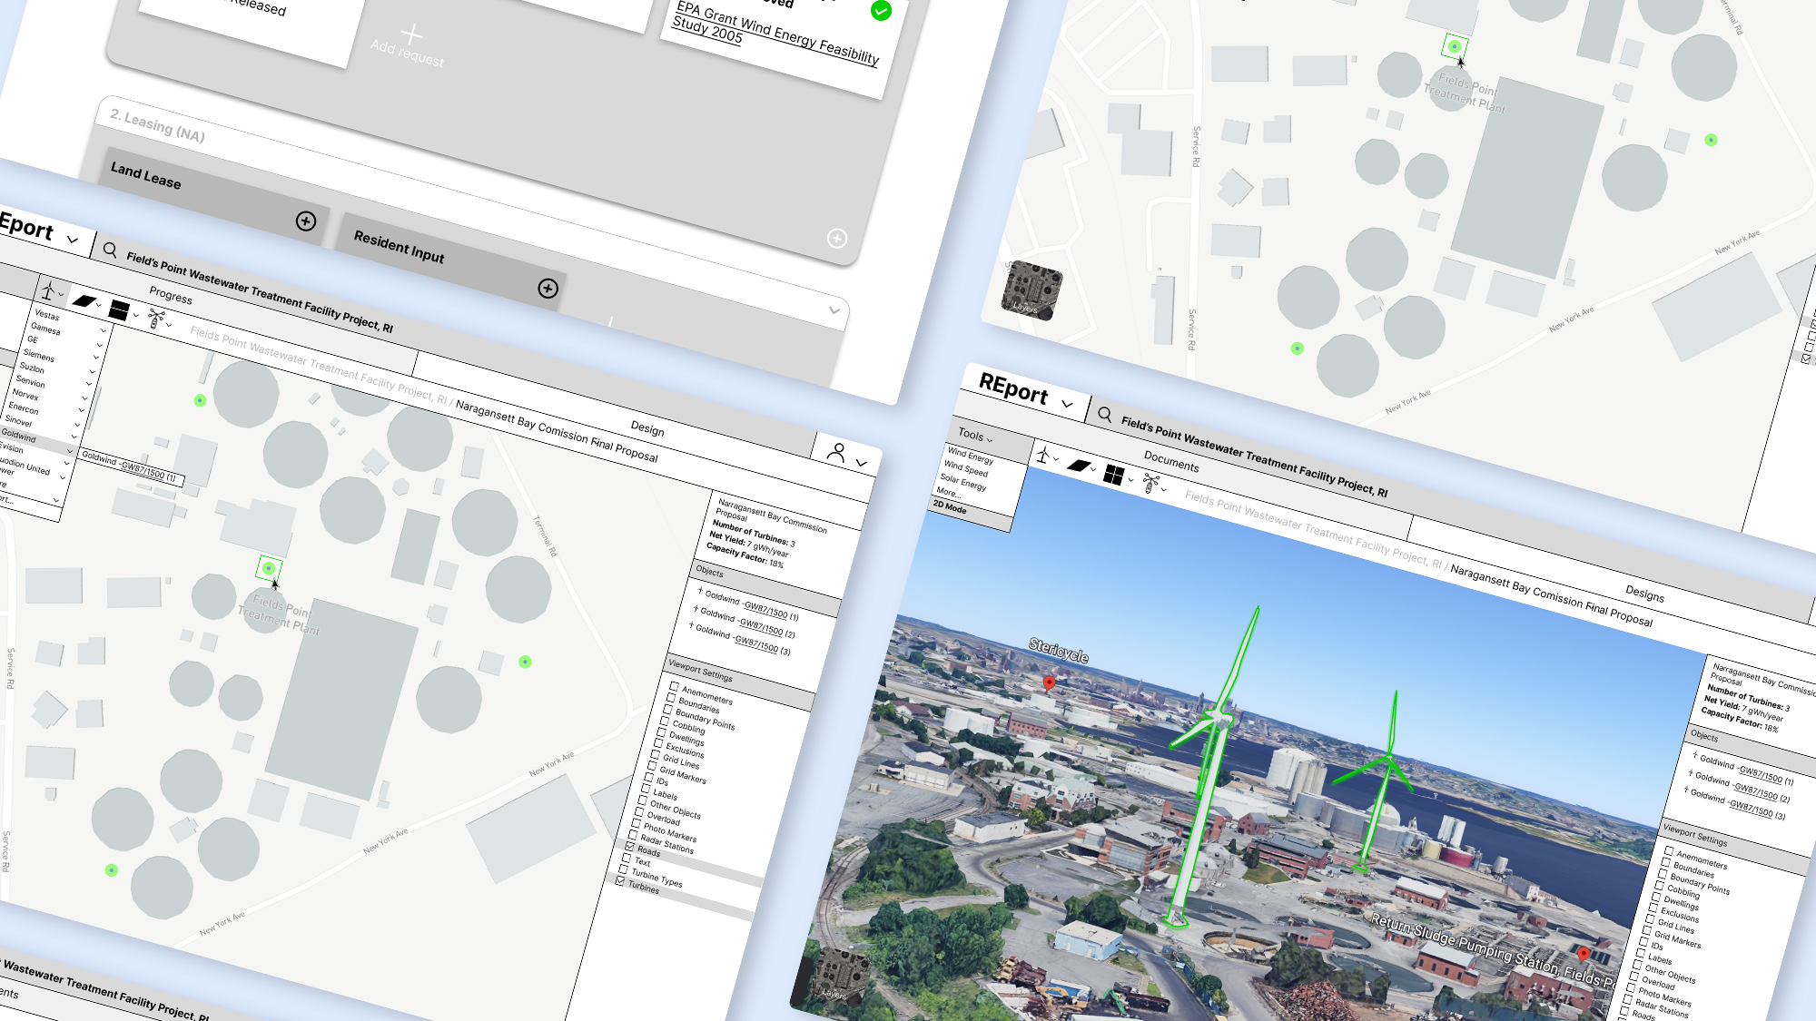This screenshot has height=1021, width=1816.
Task: Click Layers thumbnail in the top-right map
Action: [1031, 291]
